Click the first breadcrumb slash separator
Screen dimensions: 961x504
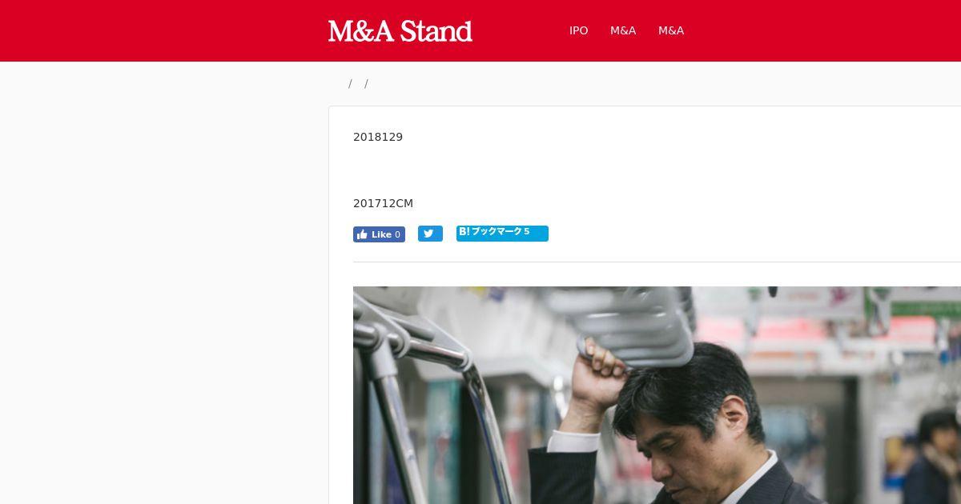click(x=350, y=84)
